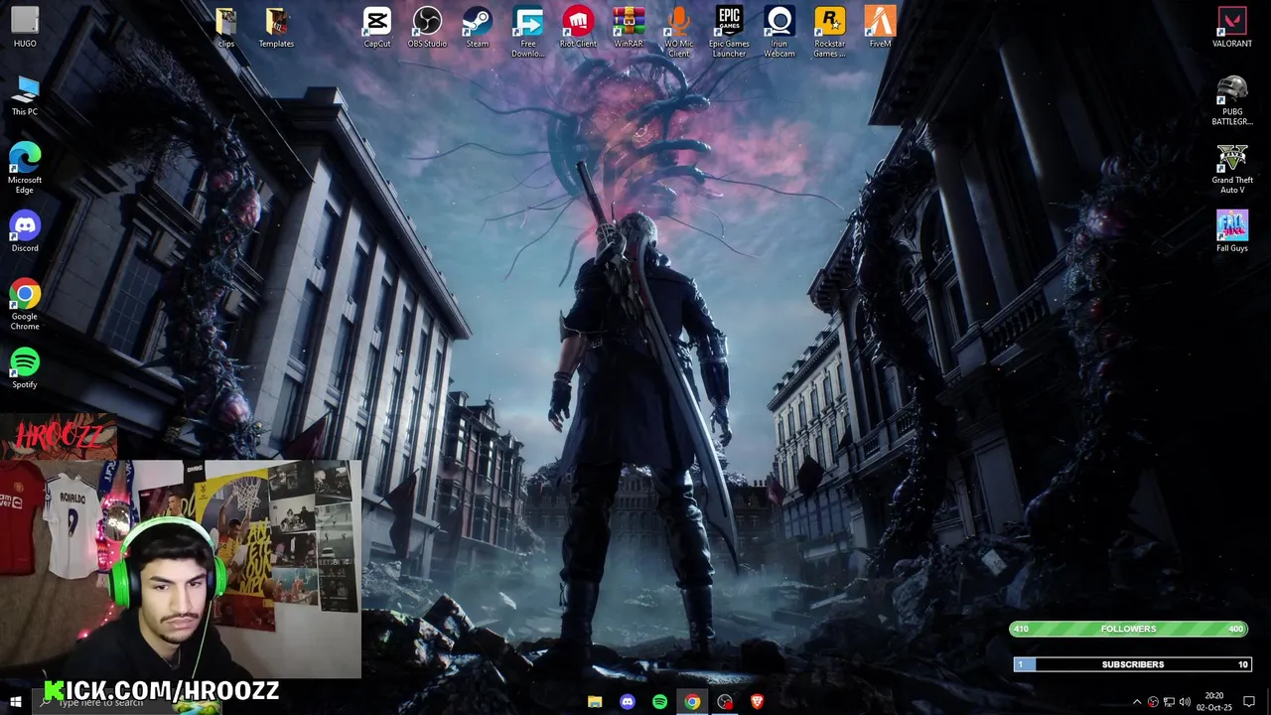1271x715 pixels.
Task: Open the Templates folder
Action: click(276, 28)
